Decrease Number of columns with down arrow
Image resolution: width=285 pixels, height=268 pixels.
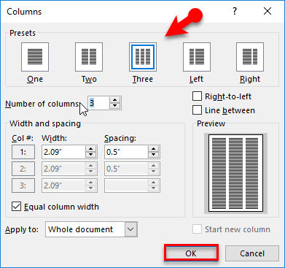click(x=114, y=106)
